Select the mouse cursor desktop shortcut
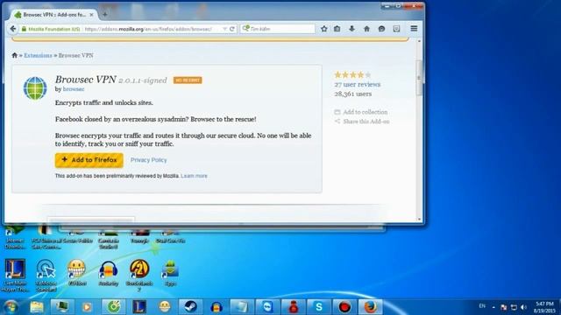 pos(46,275)
